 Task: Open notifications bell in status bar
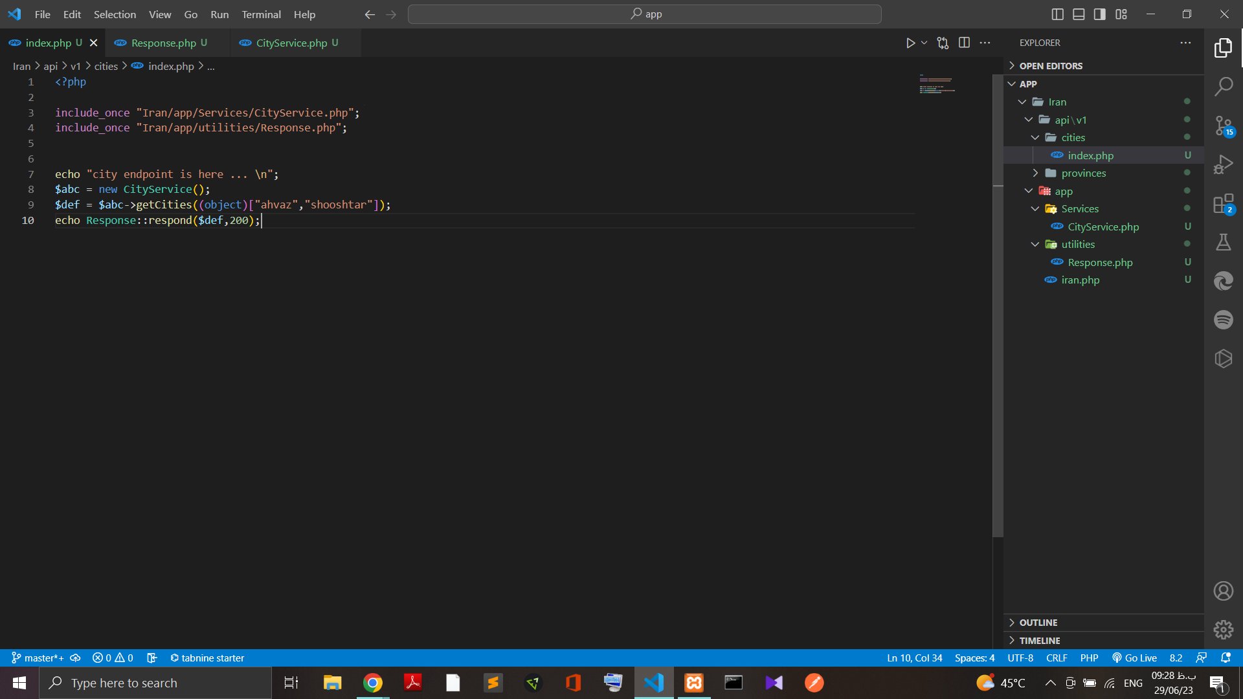click(1226, 658)
